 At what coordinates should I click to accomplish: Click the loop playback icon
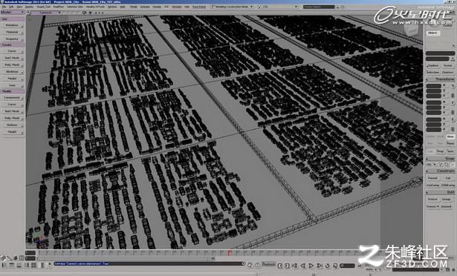pyautogui.click(x=327, y=266)
